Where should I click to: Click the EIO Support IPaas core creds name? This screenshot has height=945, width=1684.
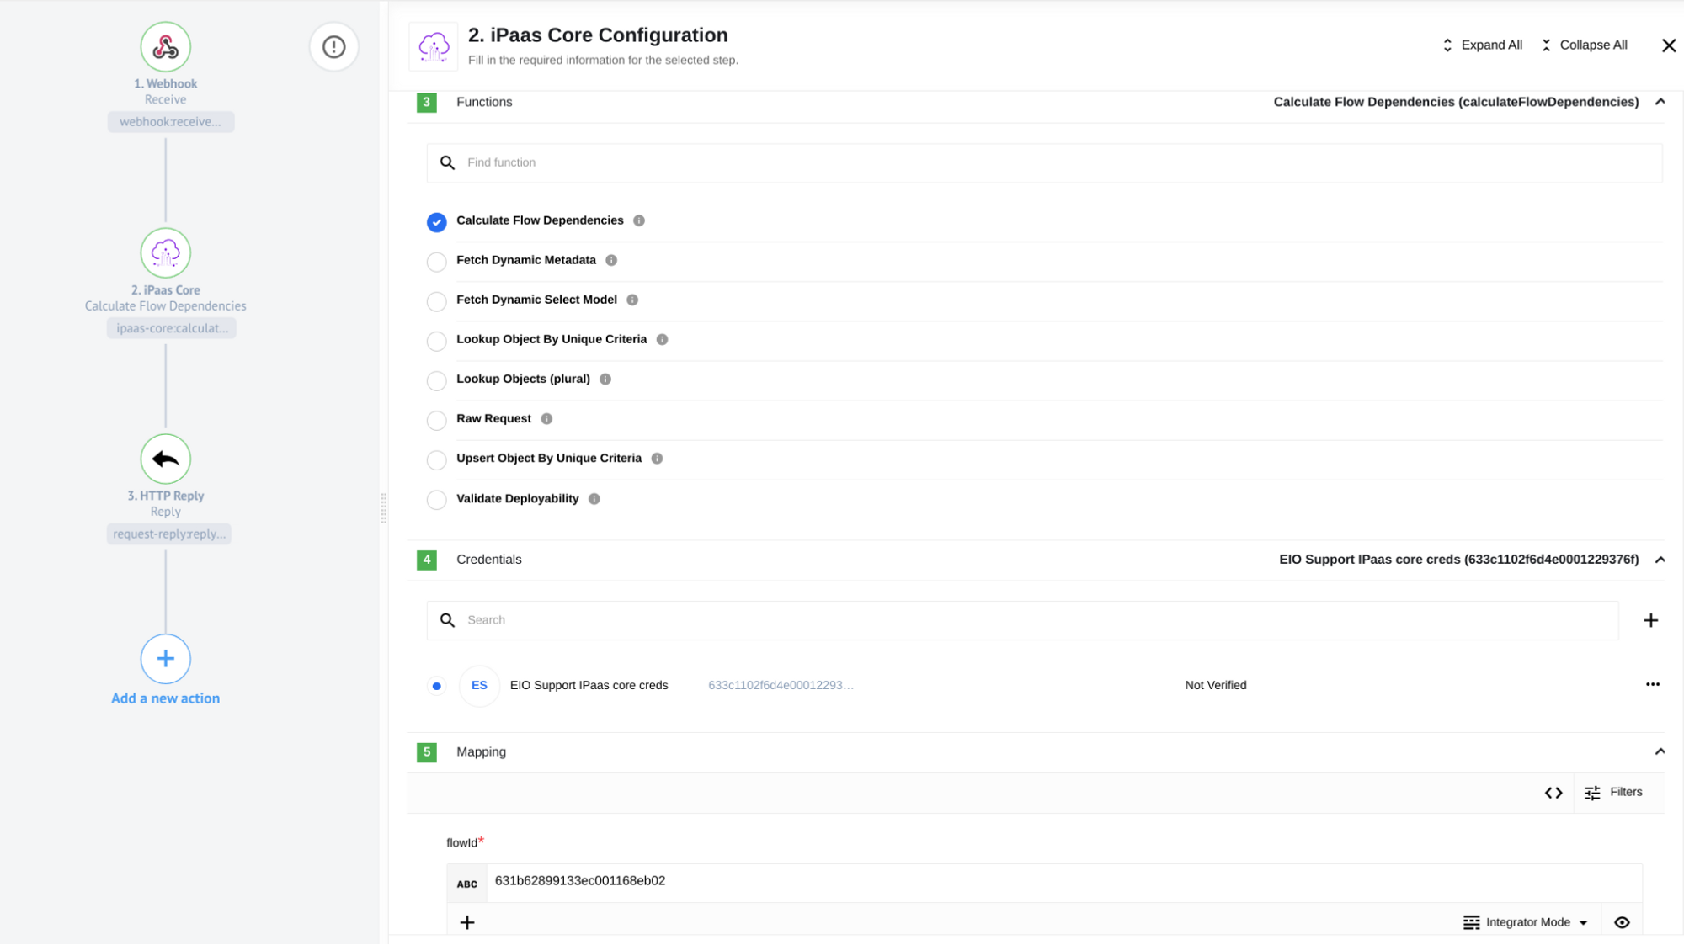pos(589,685)
